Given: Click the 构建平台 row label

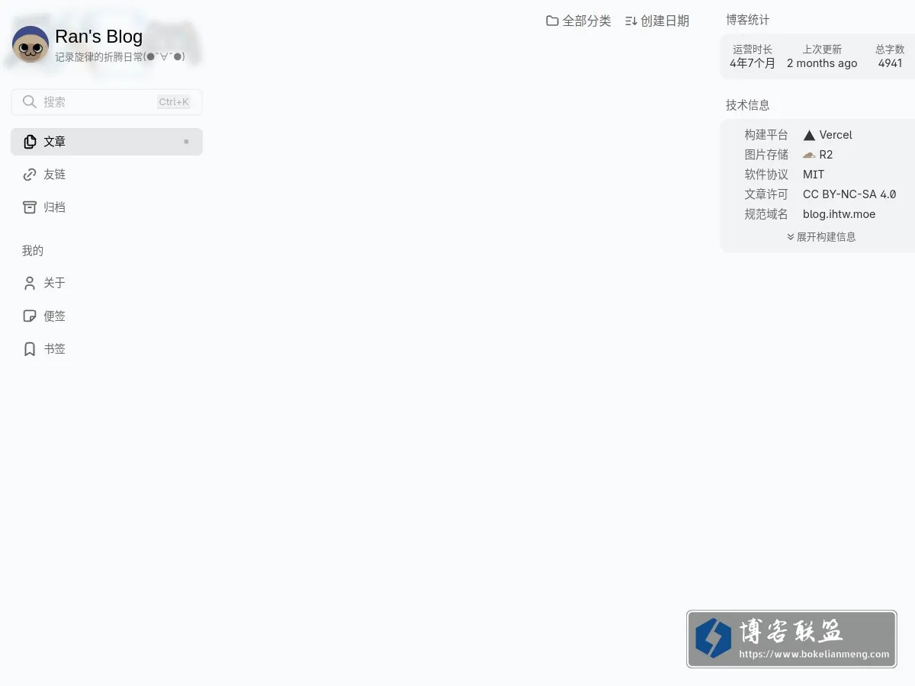Looking at the screenshot, I should coord(766,135).
